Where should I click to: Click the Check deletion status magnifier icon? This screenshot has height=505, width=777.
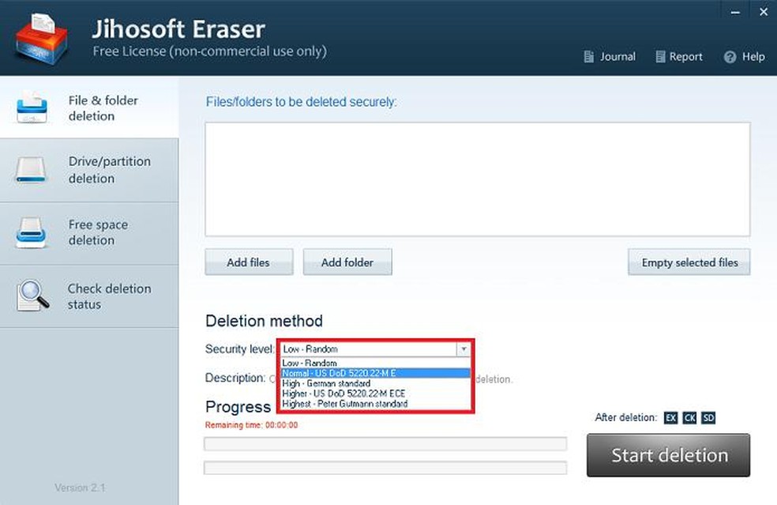[32, 296]
